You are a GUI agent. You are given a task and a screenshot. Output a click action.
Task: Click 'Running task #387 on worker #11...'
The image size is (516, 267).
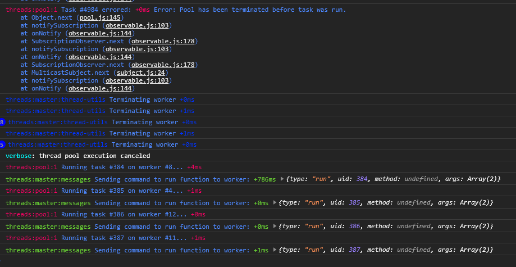pos(124,238)
